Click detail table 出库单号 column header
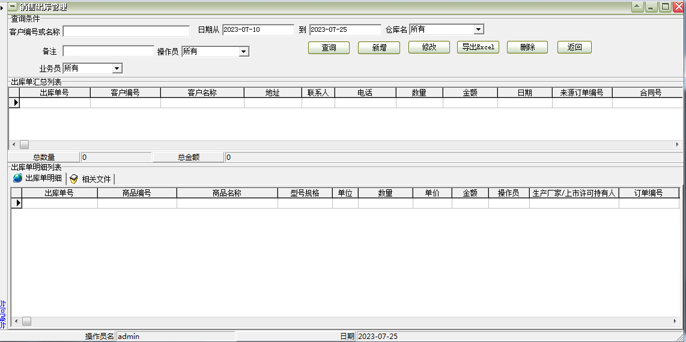The width and height of the screenshot is (686, 342). 59,193
